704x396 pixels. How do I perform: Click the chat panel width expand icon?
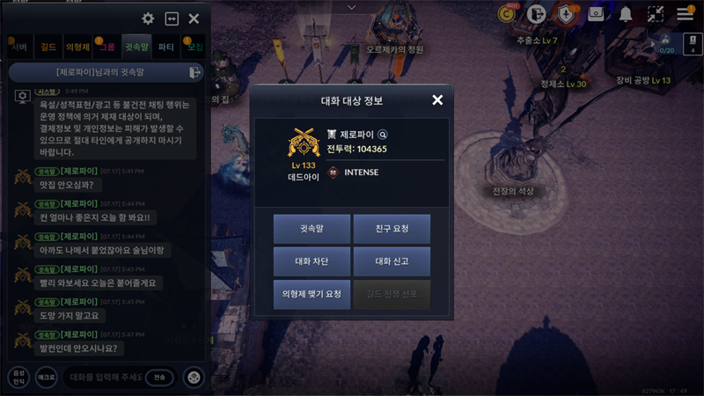click(x=172, y=18)
